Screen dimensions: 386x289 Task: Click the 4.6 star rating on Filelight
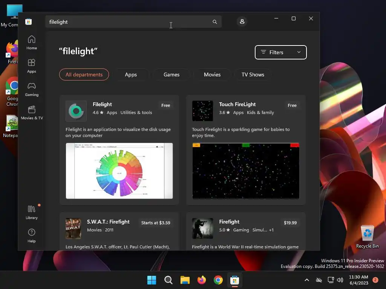coord(98,113)
